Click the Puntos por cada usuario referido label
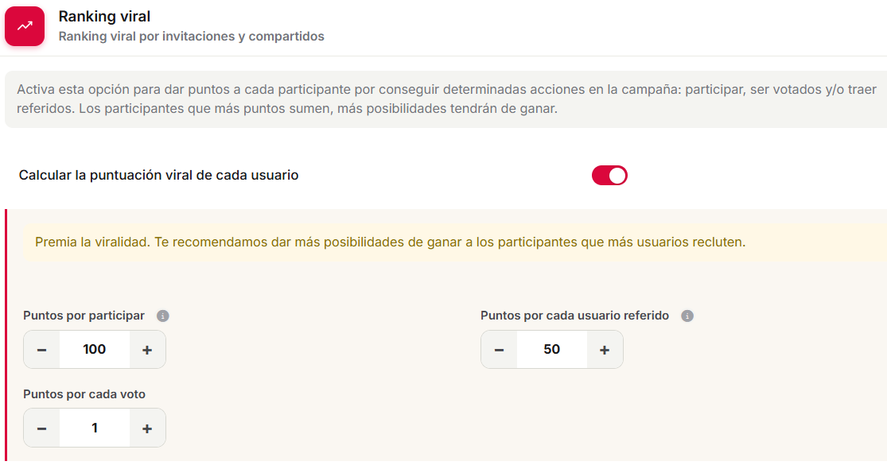The image size is (887, 469). pyautogui.click(x=574, y=316)
